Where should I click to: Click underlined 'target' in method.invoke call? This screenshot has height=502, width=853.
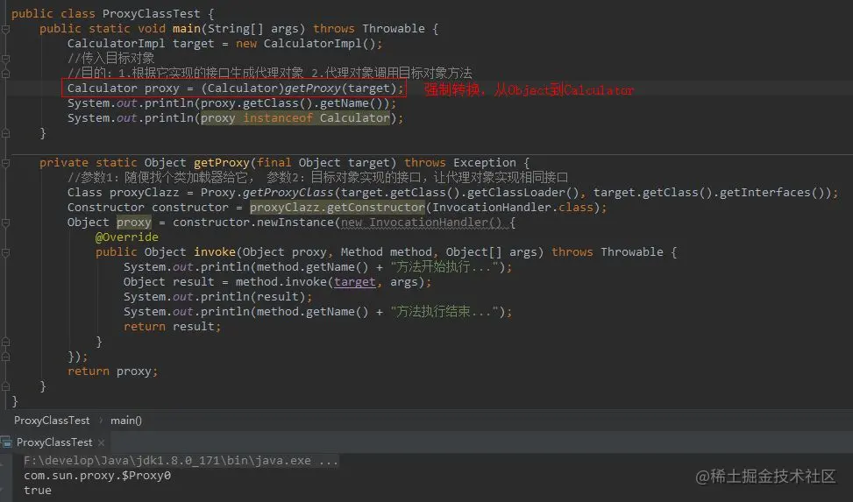click(355, 282)
